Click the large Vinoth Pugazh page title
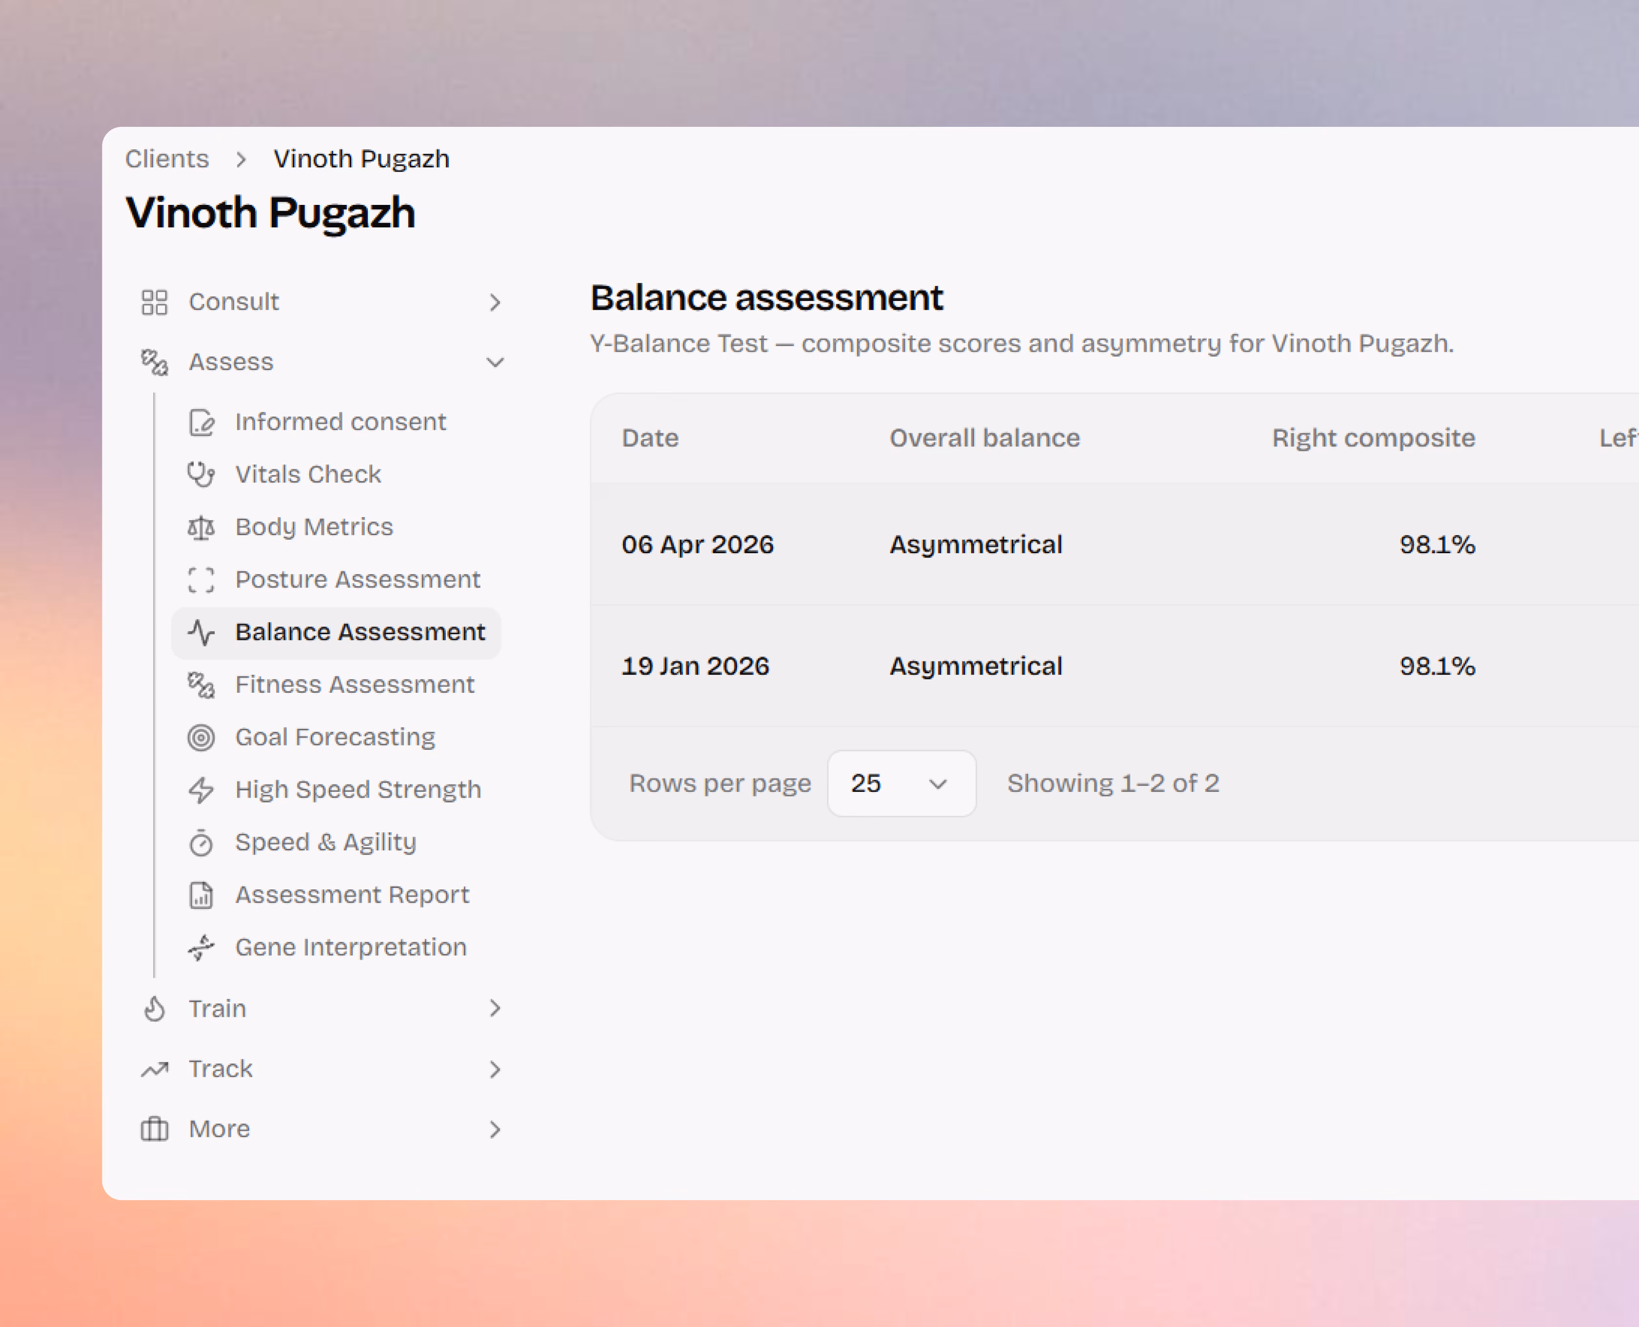1639x1327 pixels. click(x=271, y=213)
